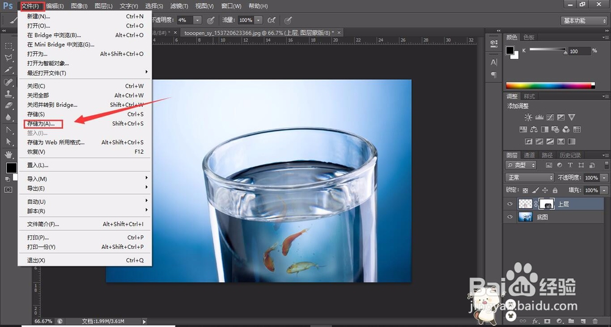The width and height of the screenshot is (611, 327).
Task: Toggle lock image pixels brush icon
Action: pos(535,190)
